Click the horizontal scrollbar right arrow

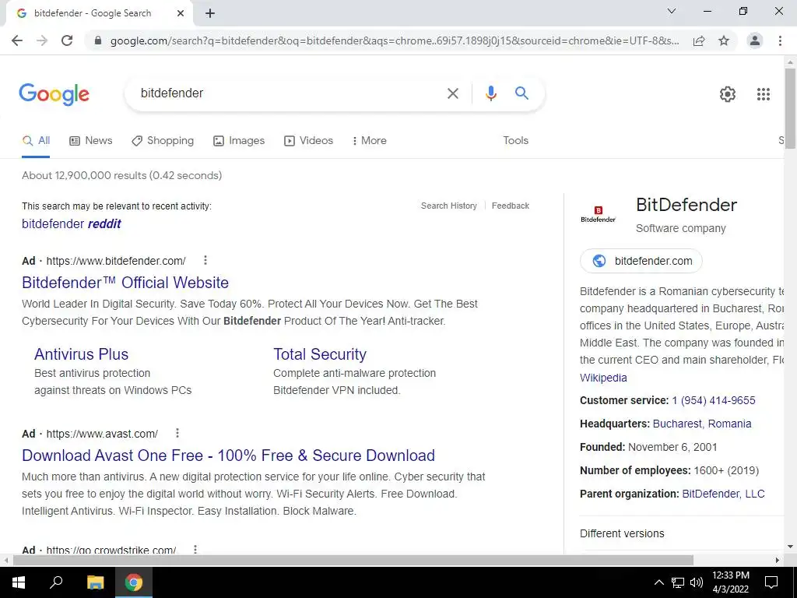click(x=778, y=561)
